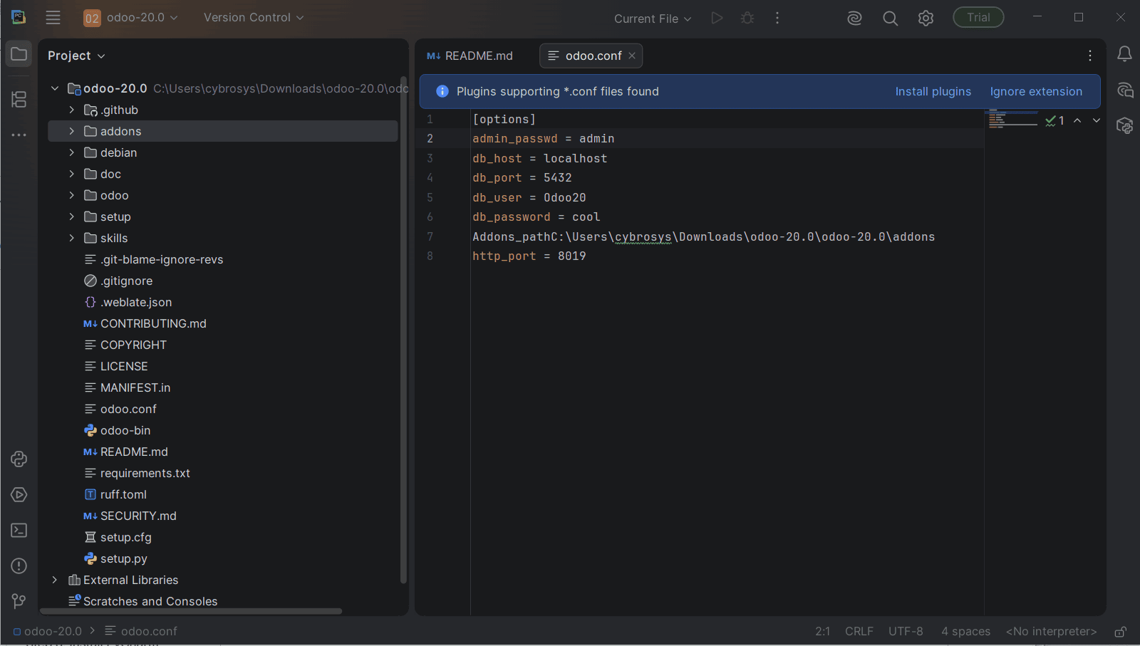Open the Project view dropdown
Image resolution: width=1140 pixels, height=646 pixels.
coord(76,56)
